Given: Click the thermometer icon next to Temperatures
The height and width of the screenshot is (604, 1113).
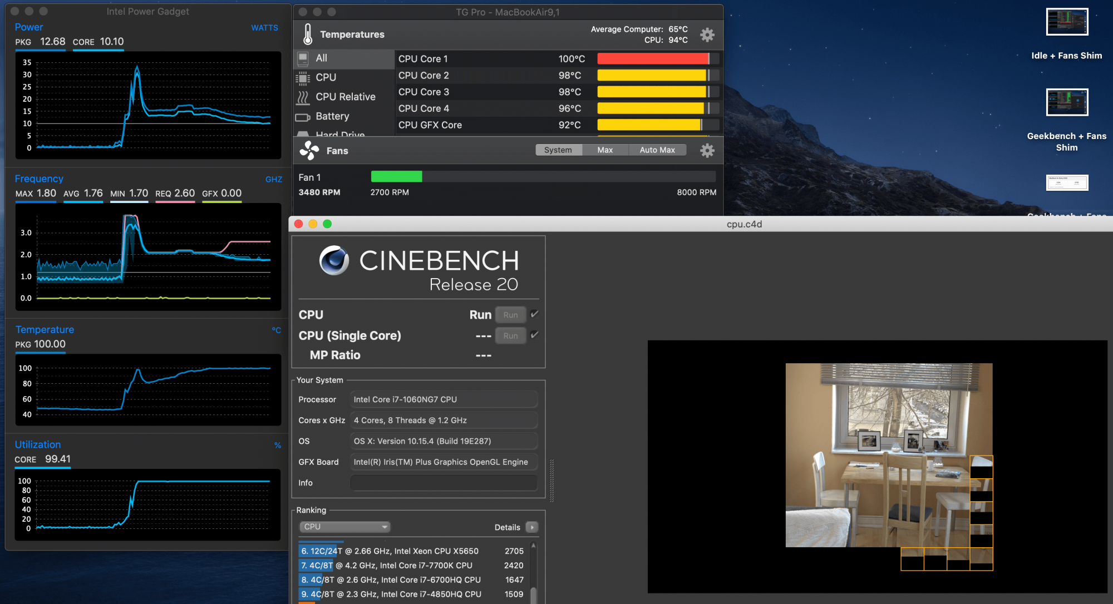Looking at the screenshot, I should [307, 34].
